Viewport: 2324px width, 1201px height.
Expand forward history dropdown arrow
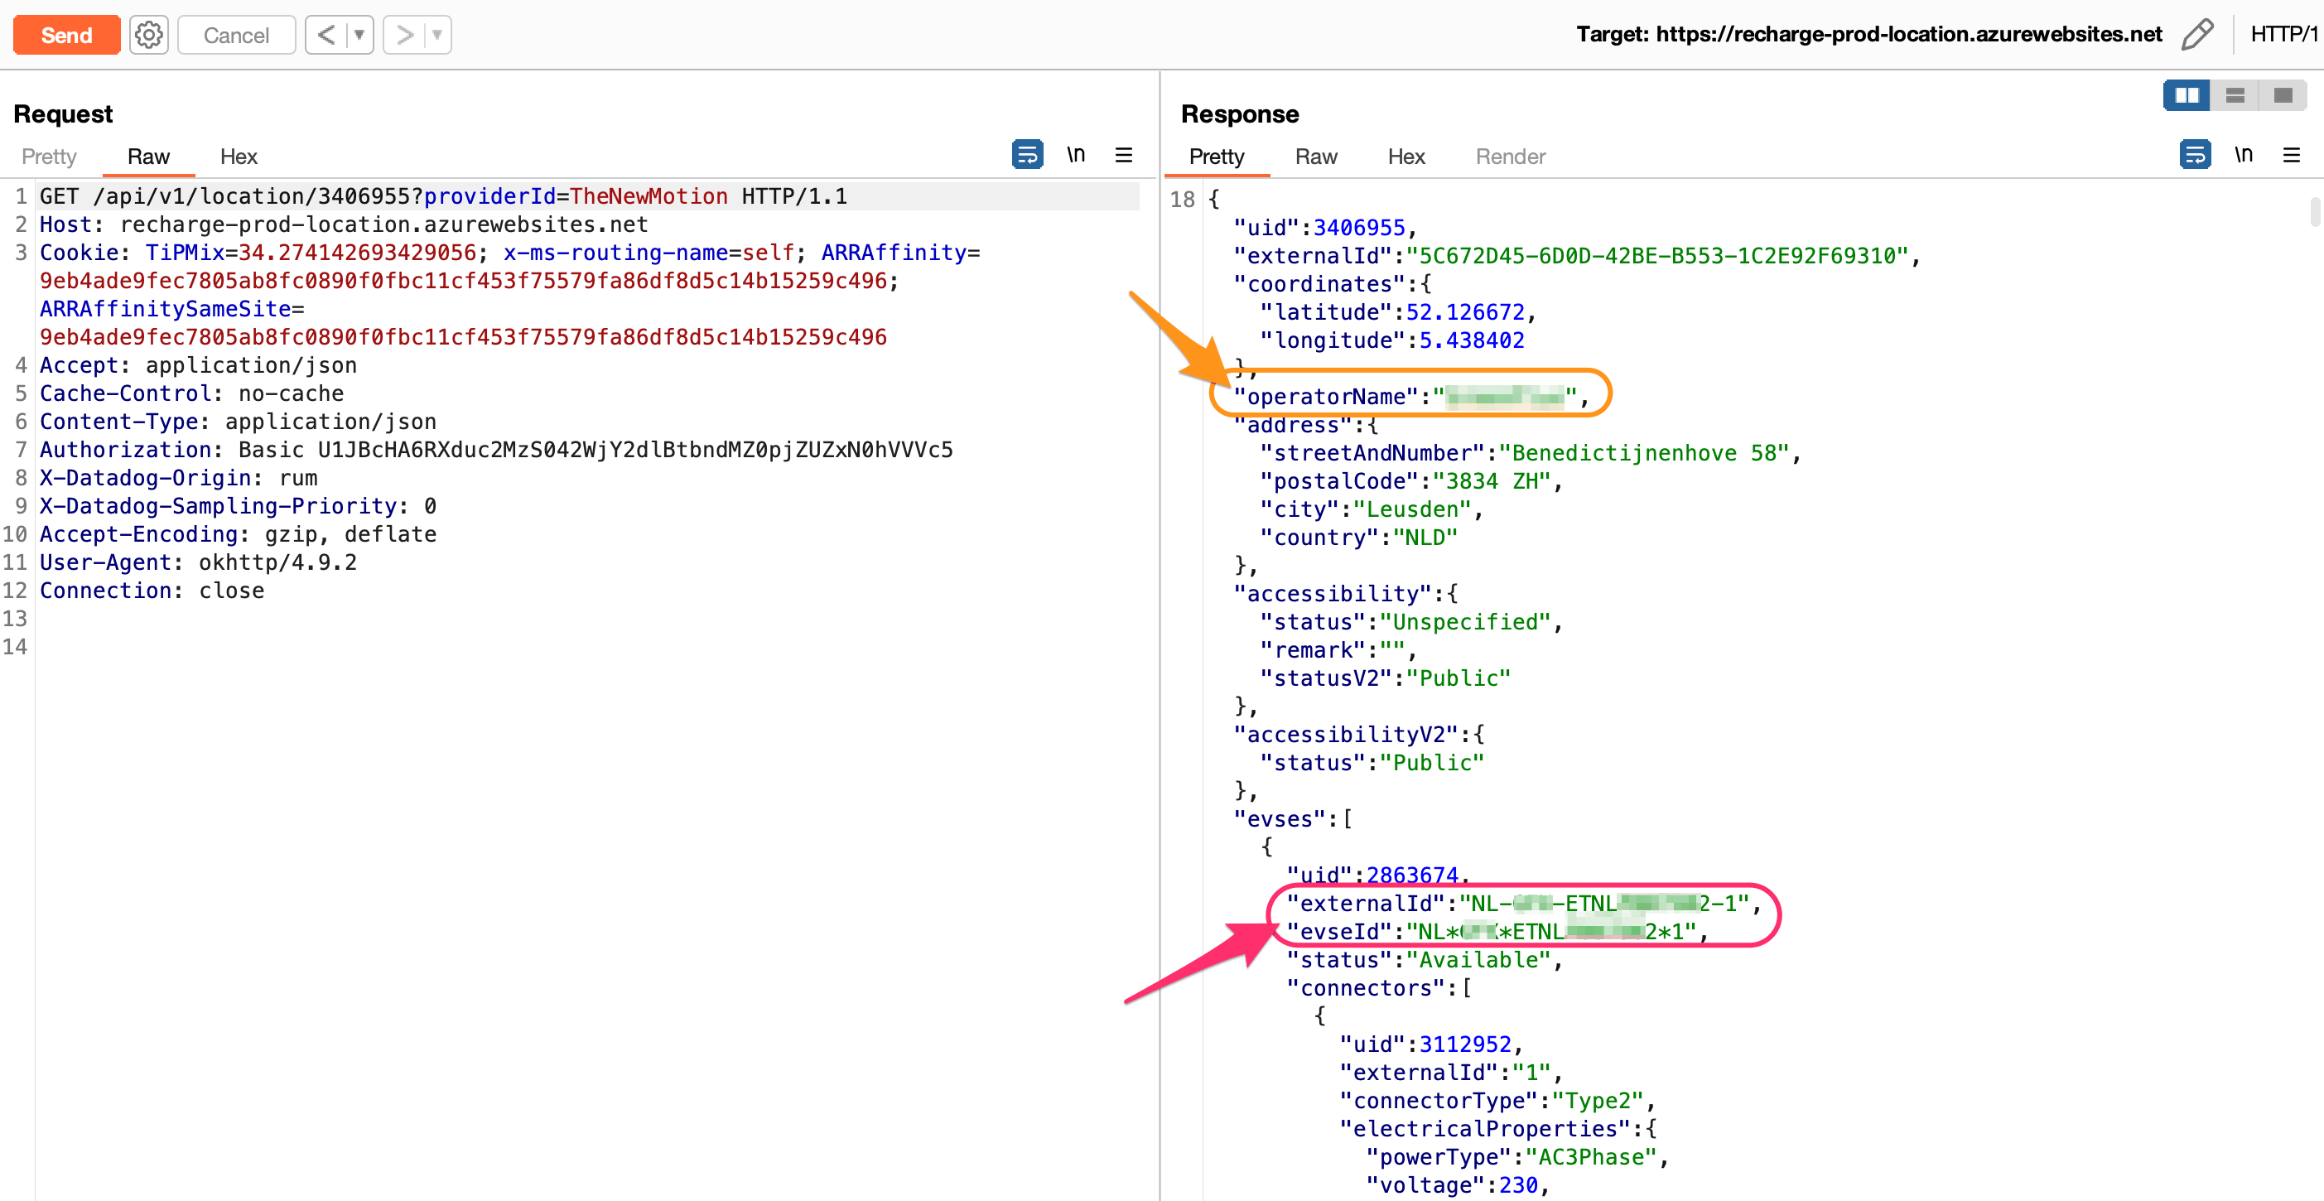point(436,35)
